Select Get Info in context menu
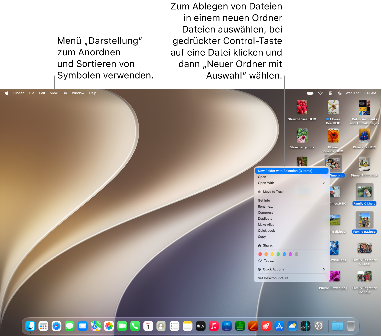Screen dimensions: 382x336 point(292,201)
